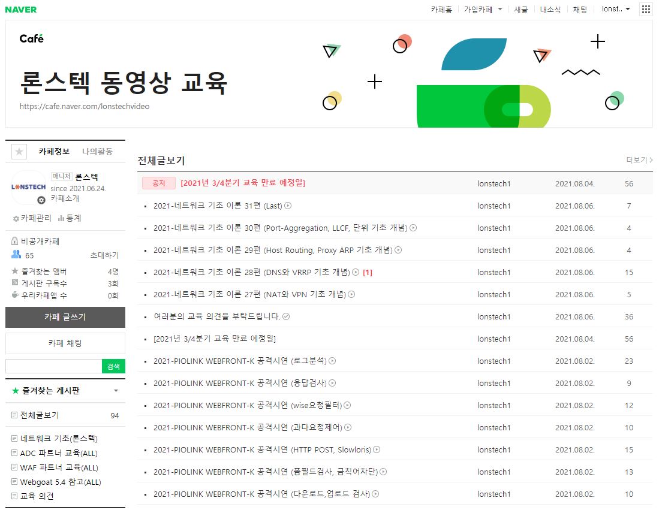Open WAF 파트너 교육(ALL) board
659x510 pixels.
pos(59,467)
